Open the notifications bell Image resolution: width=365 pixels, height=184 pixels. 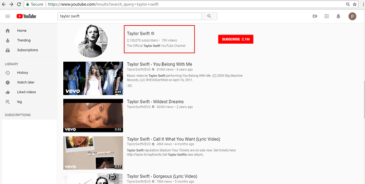pos(338,16)
